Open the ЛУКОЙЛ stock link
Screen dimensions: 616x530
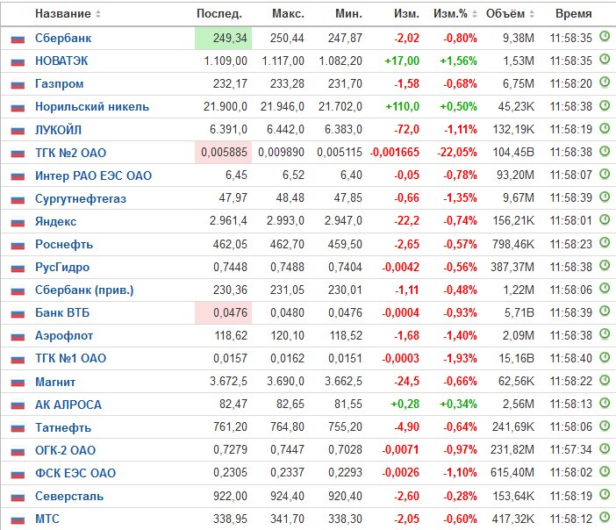click(x=59, y=130)
